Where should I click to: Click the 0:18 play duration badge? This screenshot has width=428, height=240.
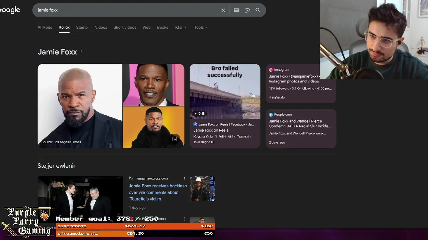tap(199, 114)
